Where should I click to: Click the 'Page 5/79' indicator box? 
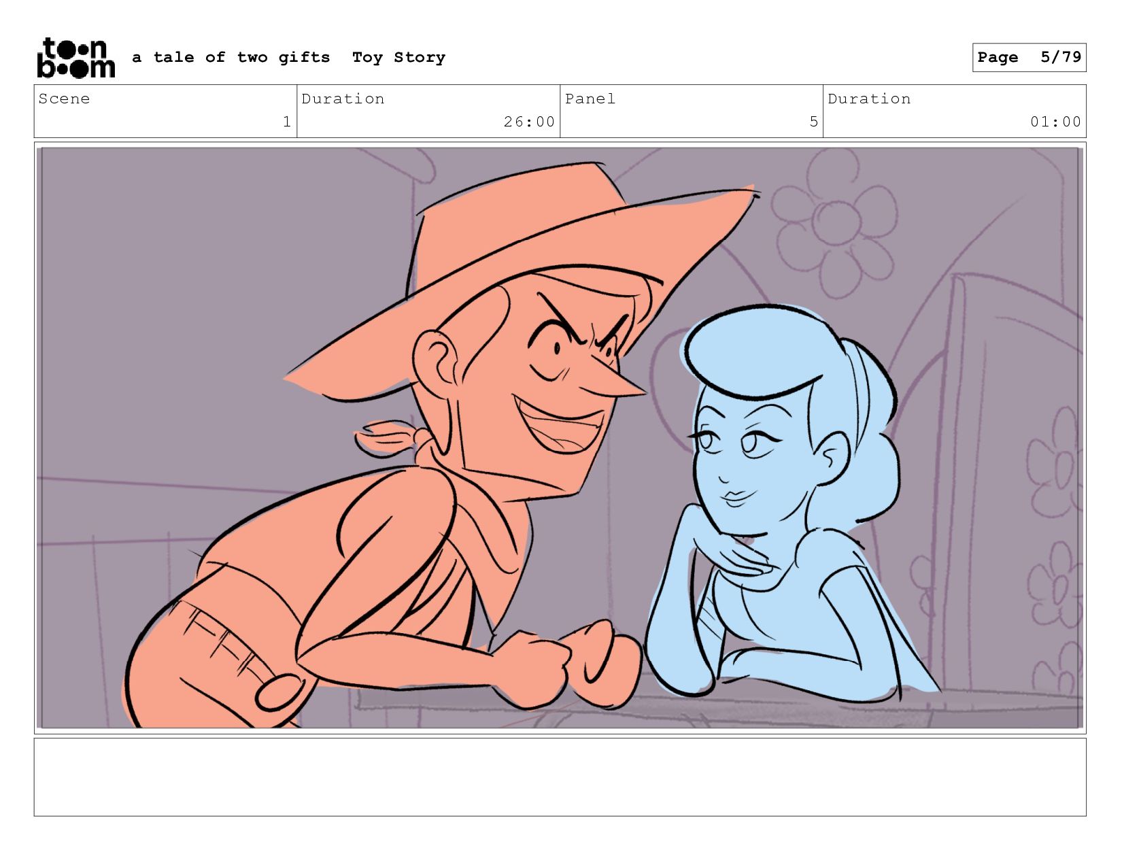(1029, 57)
